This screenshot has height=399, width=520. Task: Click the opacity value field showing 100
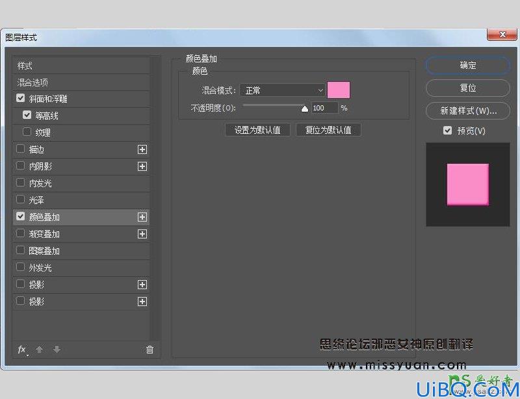coord(324,108)
